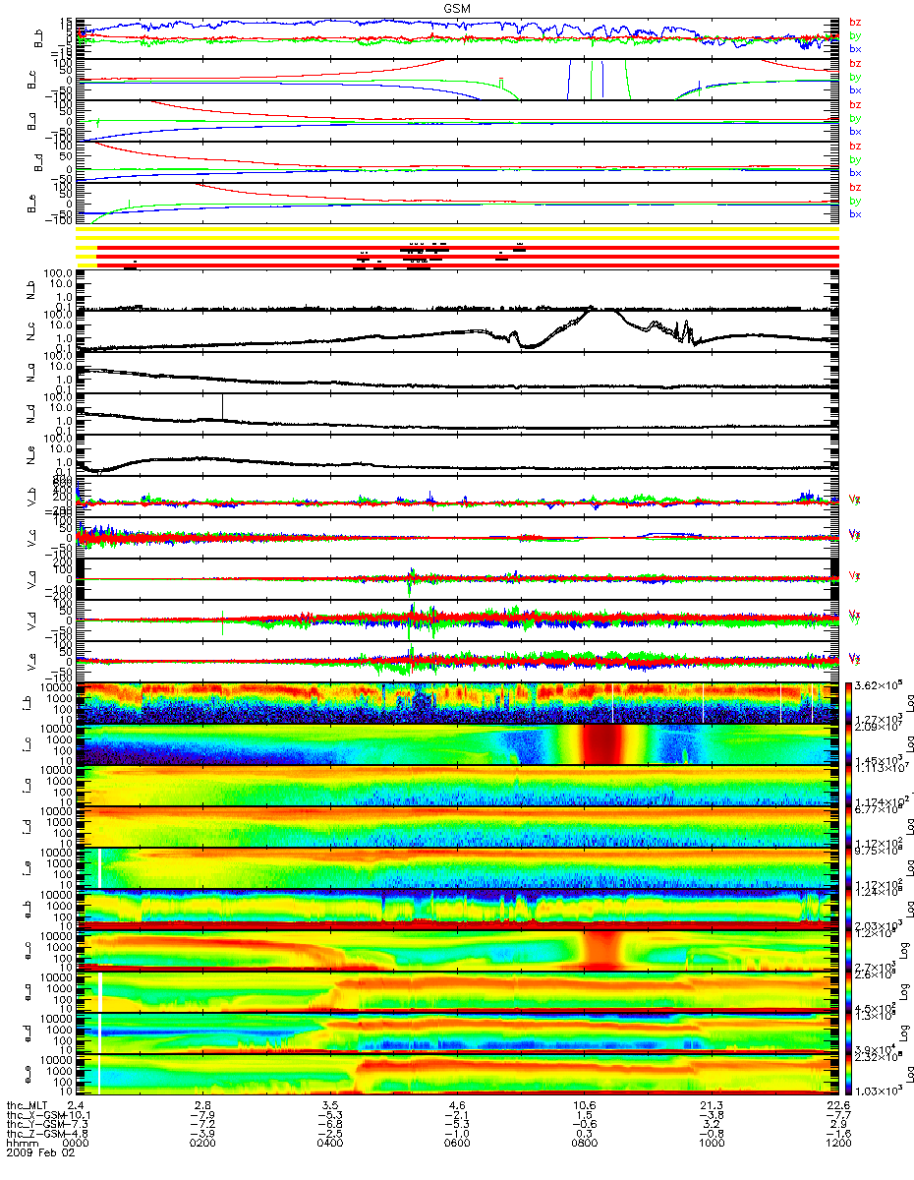Click the 0000 time tick label
Viewport: 914px width, 1180px height.
point(76,1145)
